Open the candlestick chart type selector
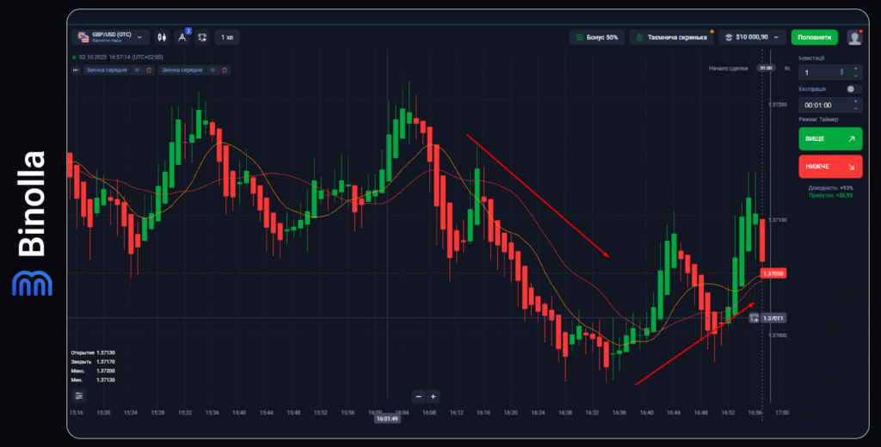Viewport: 881px width, 447px height. point(161,37)
